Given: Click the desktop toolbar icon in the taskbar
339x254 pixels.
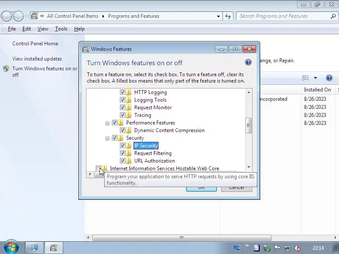Looking at the screenshot, I should pyautogui.click(x=237, y=248).
